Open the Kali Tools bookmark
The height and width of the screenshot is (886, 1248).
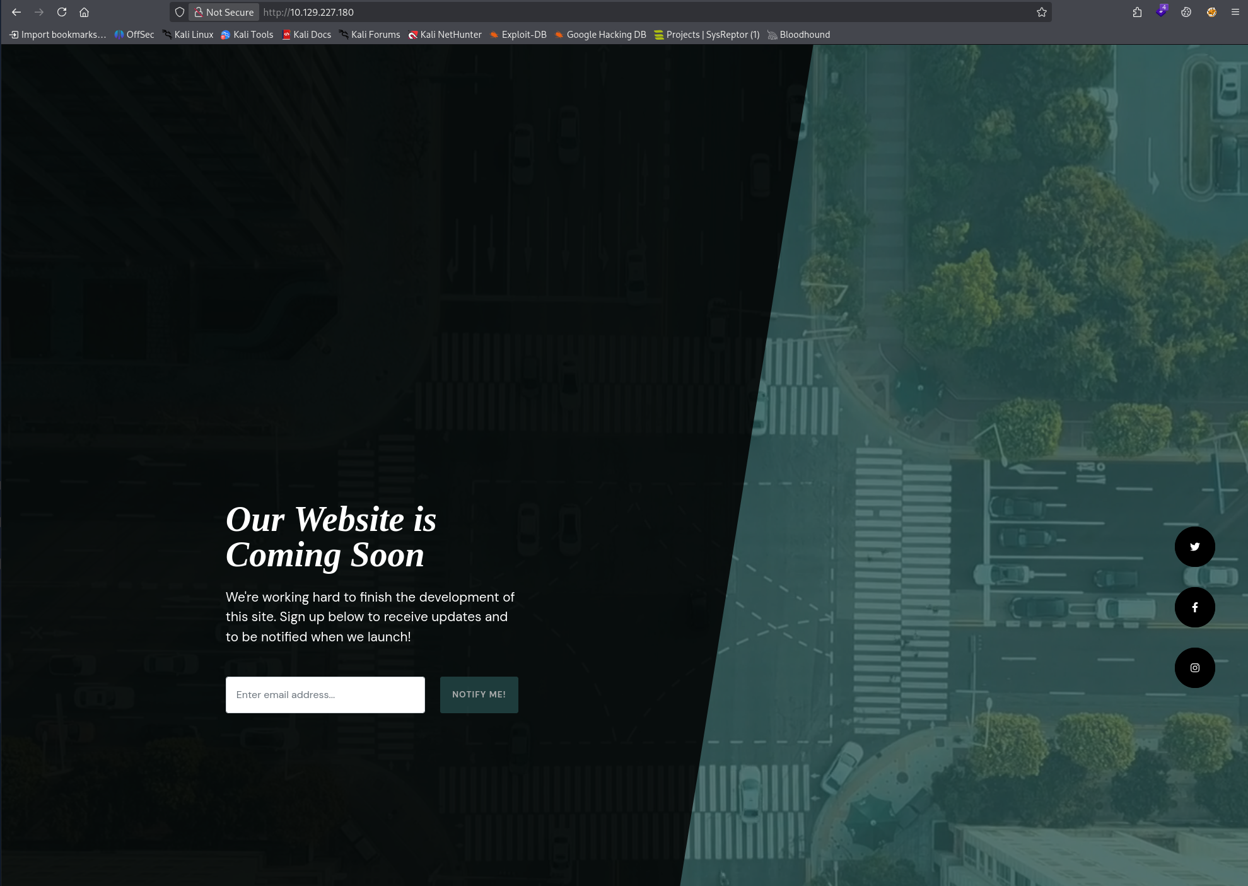(x=247, y=35)
